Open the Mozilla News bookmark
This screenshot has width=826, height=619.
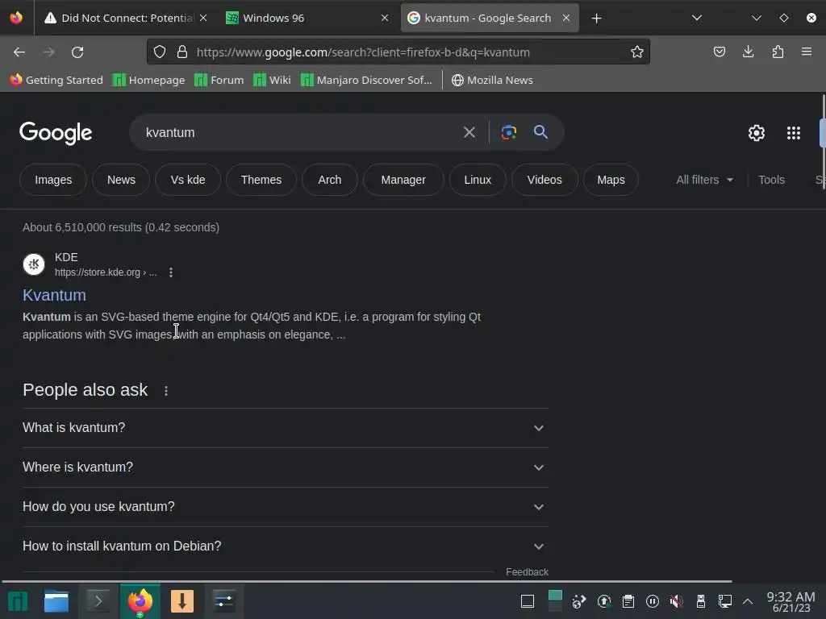pos(492,81)
